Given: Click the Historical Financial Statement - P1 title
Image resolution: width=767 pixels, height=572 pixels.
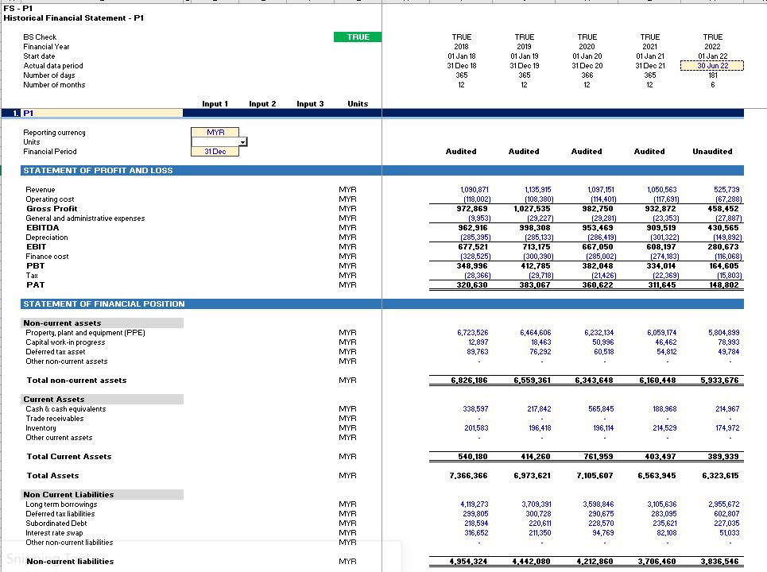Looking at the screenshot, I should (73, 18).
